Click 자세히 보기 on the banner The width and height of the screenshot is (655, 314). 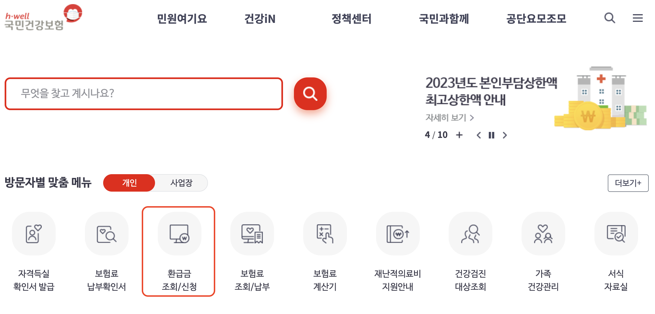[x=449, y=117]
